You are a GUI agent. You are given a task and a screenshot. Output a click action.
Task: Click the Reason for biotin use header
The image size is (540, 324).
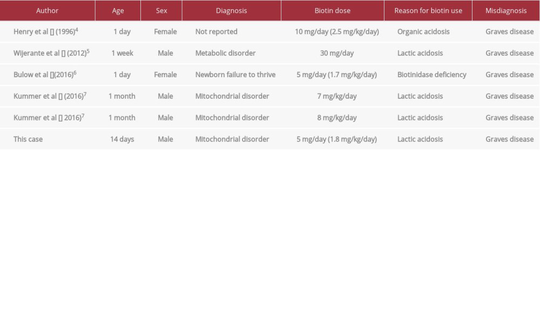click(428, 11)
